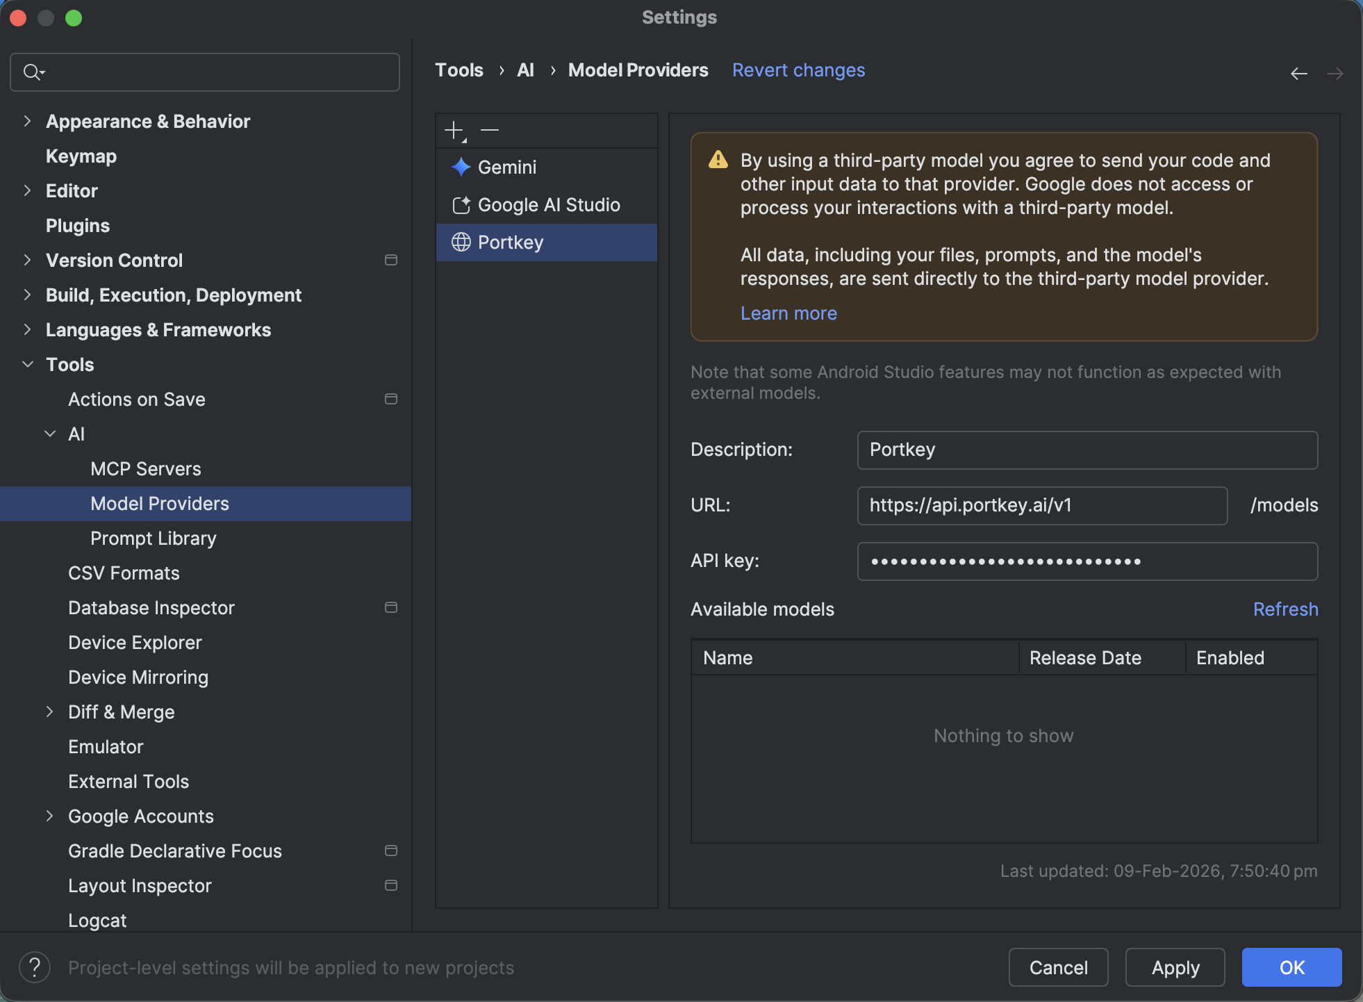Click the help question mark icon
The image size is (1363, 1002).
(x=35, y=967)
